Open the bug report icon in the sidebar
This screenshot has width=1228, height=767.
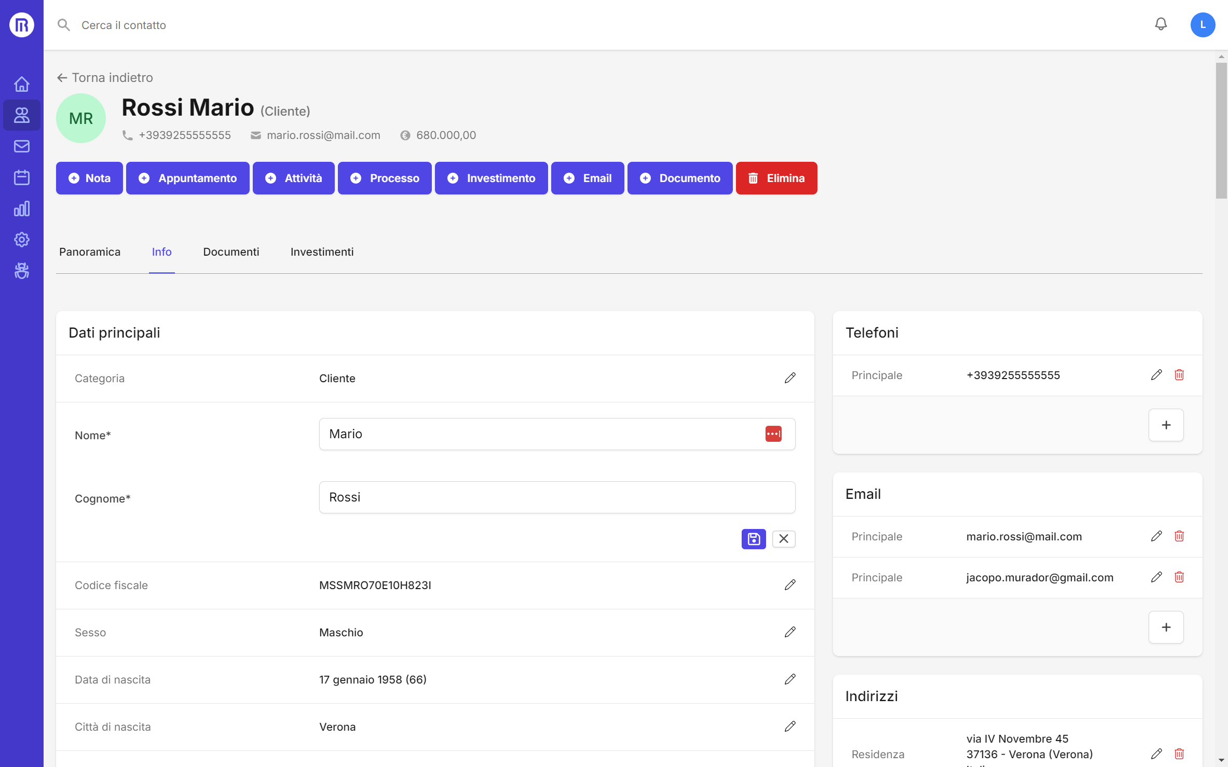tap(21, 271)
